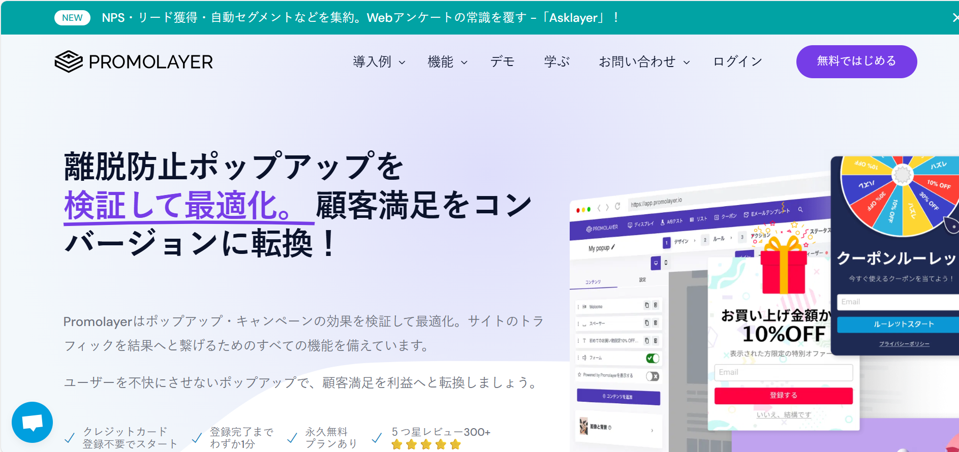Select the desktop preview icon in mockup

pos(656,263)
